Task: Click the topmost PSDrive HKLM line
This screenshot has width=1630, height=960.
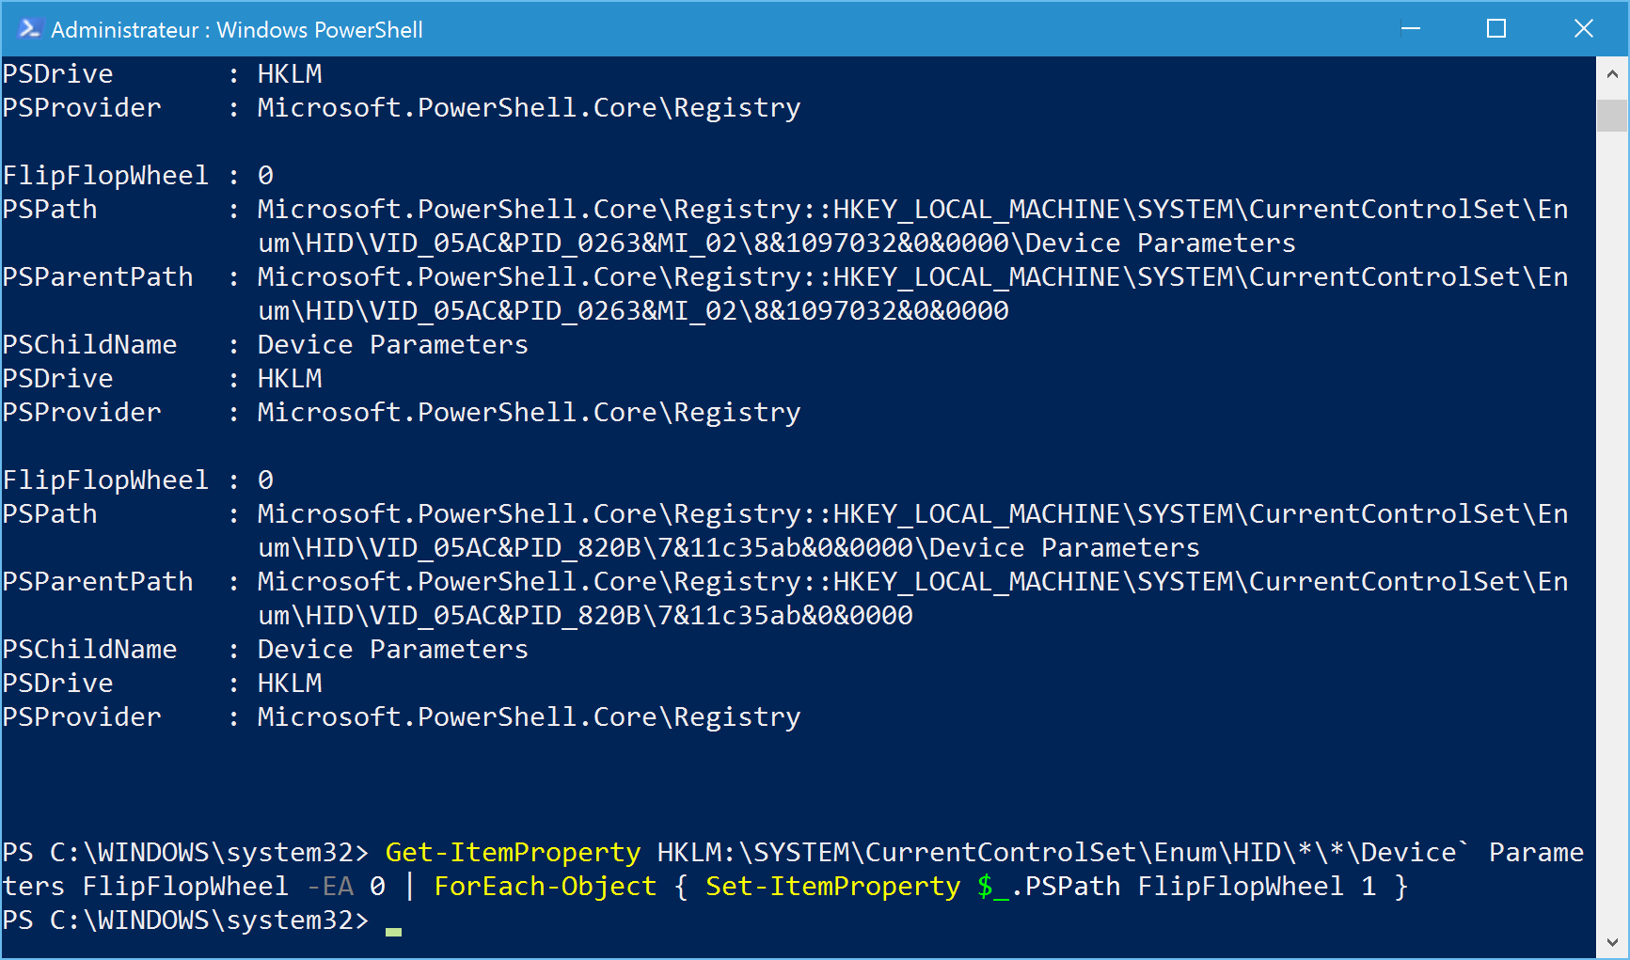Action: pyautogui.click(x=162, y=74)
